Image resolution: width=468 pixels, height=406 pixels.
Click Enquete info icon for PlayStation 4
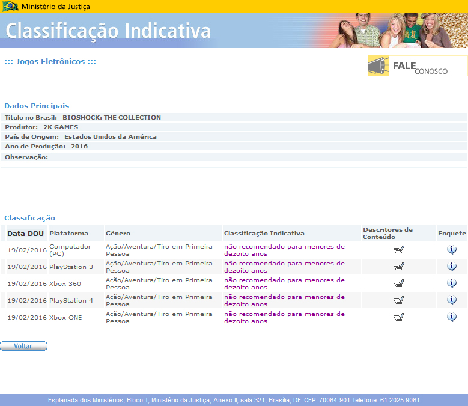[452, 300]
